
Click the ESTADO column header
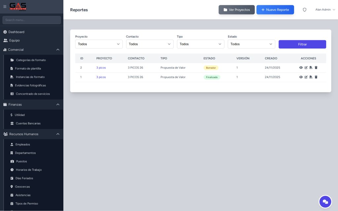[x=209, y=58]
